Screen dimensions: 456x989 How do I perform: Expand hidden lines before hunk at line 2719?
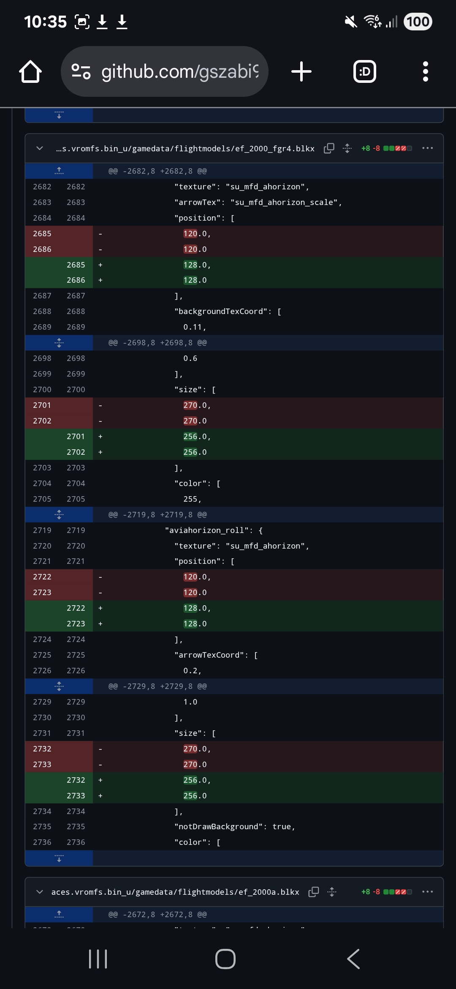point(59,515)
